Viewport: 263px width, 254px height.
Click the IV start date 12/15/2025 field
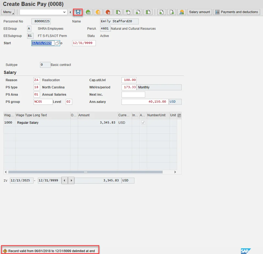(x=22, y=181)
